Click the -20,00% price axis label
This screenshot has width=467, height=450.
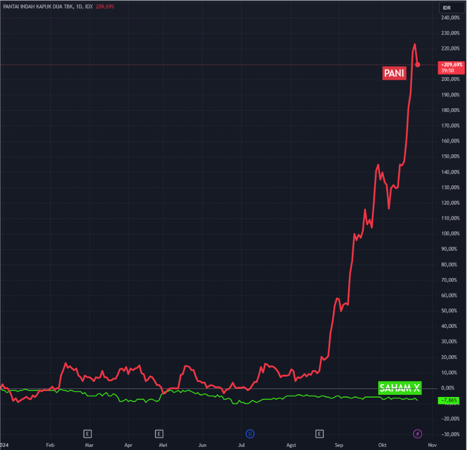pos(450,419)
